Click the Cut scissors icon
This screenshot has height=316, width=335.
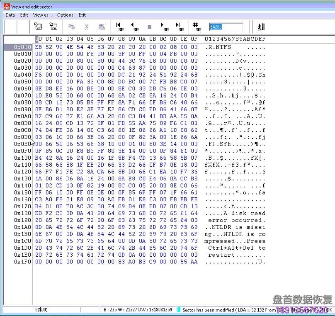86,27
